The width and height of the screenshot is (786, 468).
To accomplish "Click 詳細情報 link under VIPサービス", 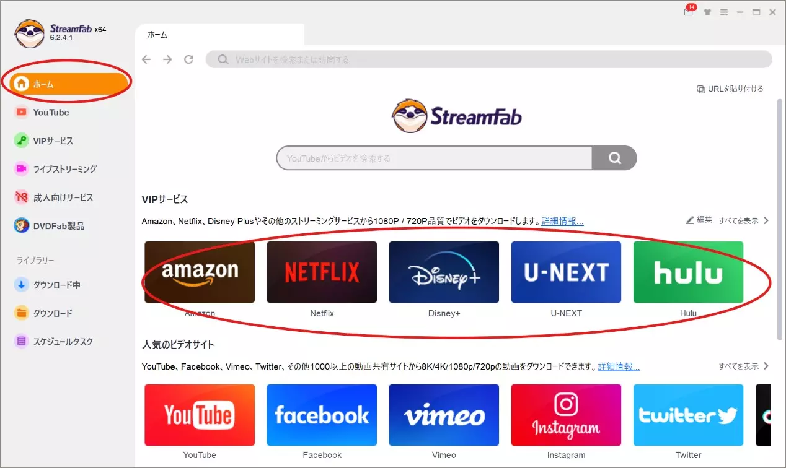I will point(562,221).
